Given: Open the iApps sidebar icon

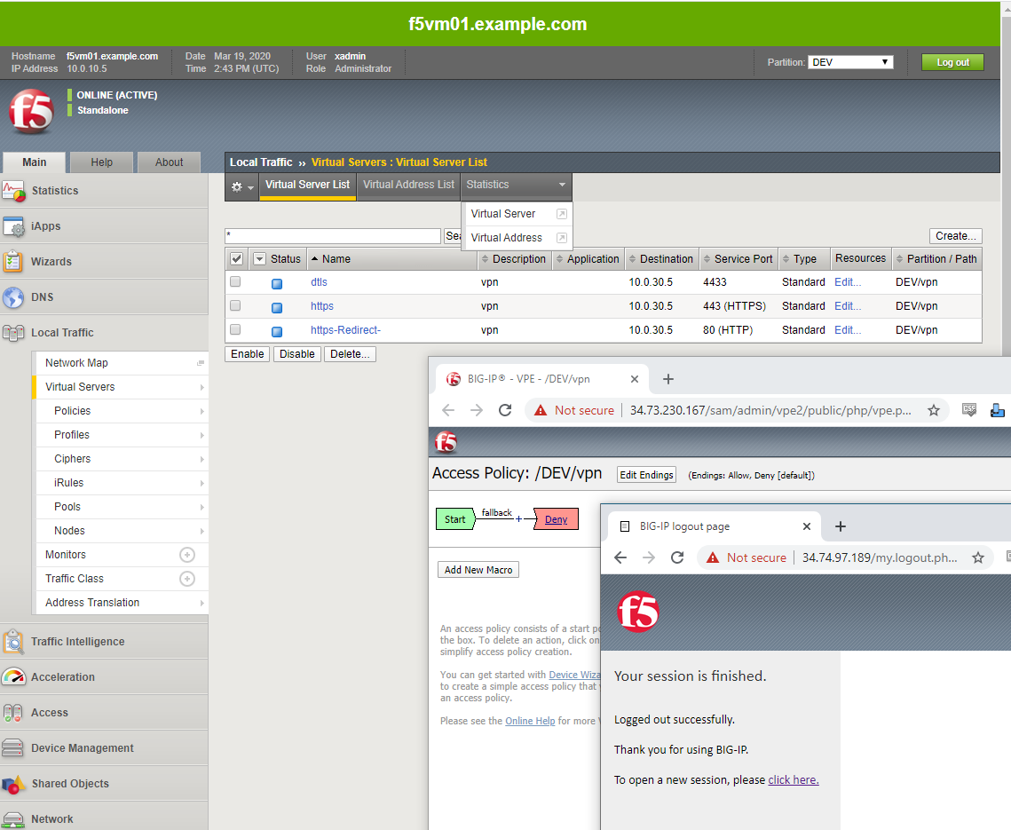Looking at the screenshot, I should pos(13,226).
